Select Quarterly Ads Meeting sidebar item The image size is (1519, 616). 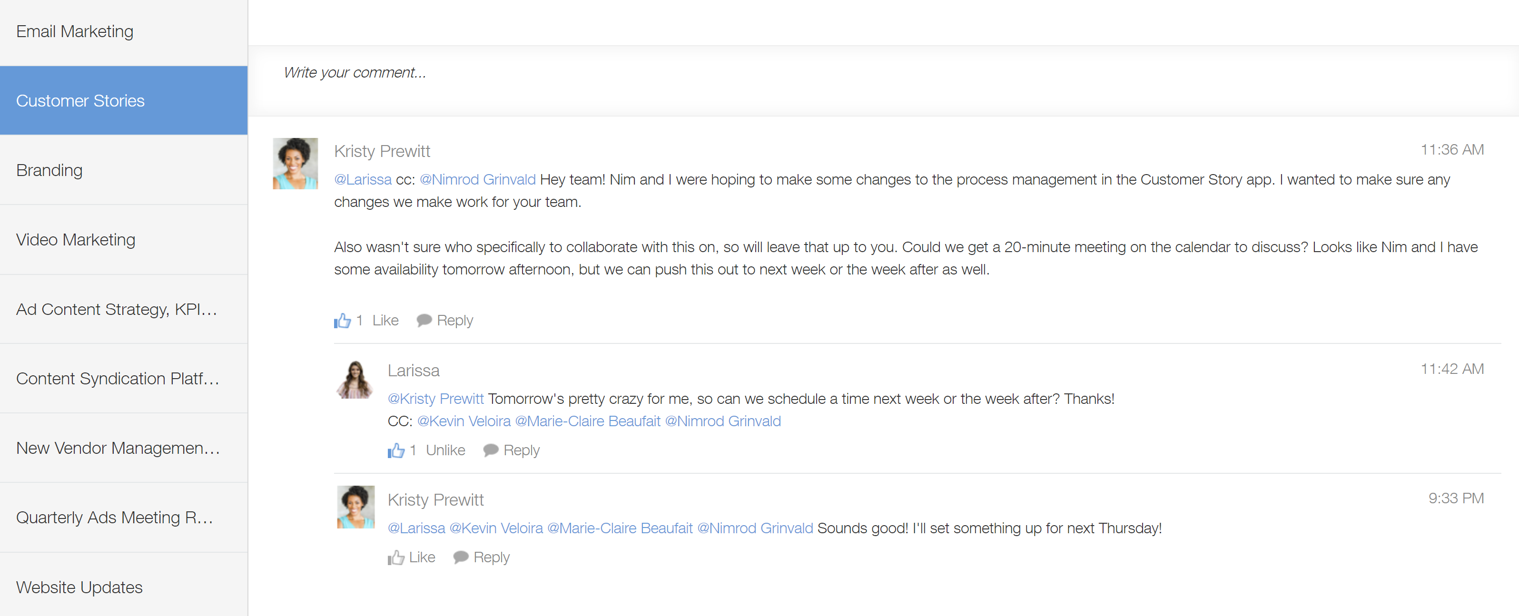(x=114, y=518)
